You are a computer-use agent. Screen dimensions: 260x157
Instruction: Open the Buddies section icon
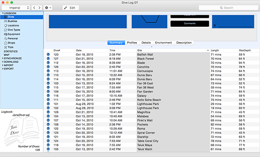tap(6, 21)
